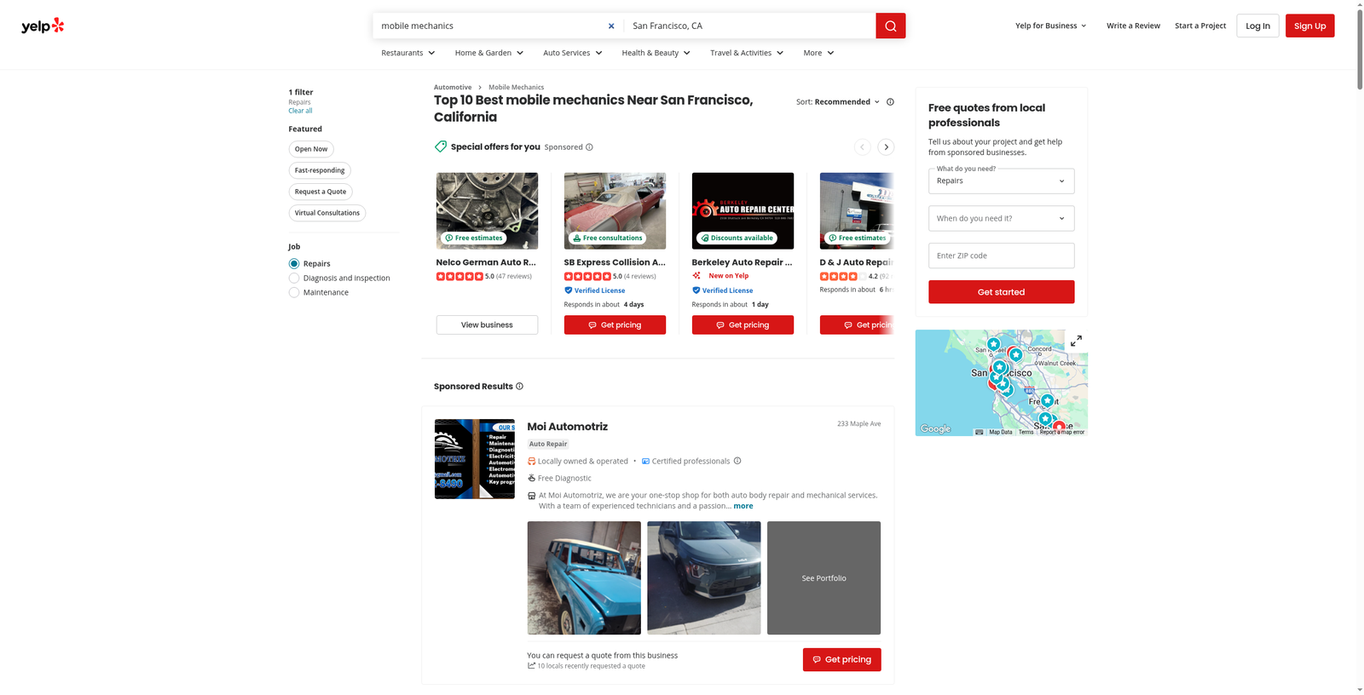This screenshot has width=1364, height=695.
Task: Click the map pin near Concord
Action: coord(1015,354)
